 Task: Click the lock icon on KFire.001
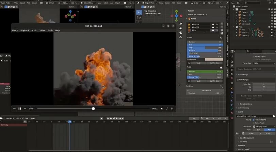(213, 24)
